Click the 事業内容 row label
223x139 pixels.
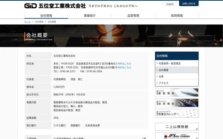[x=31, y=103]
